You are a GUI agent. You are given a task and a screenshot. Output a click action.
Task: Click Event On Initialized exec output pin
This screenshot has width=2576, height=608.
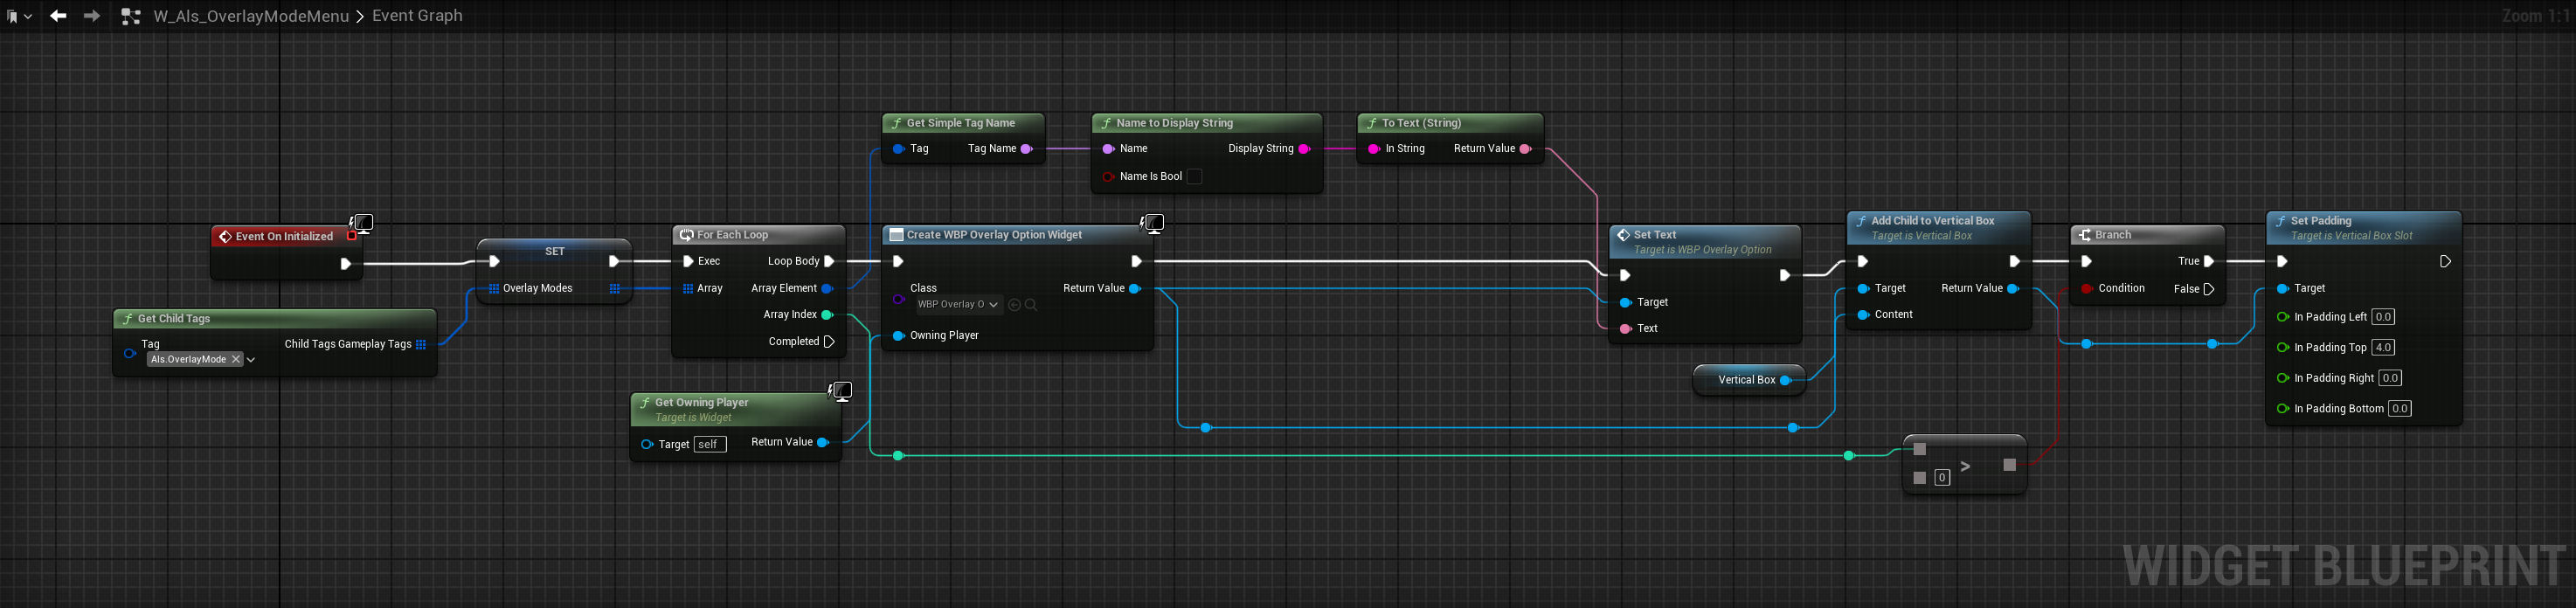tap(345, 264)
